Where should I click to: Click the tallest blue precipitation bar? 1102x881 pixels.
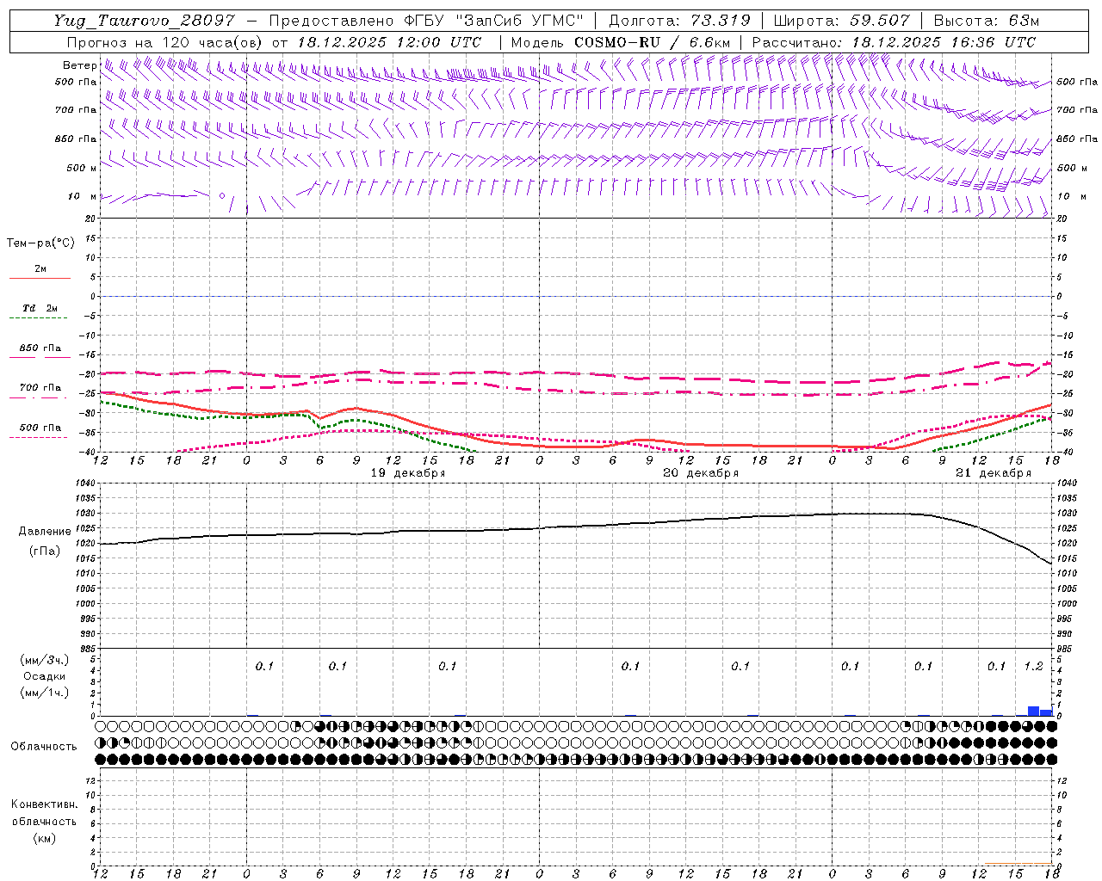tap(1034, 711)
